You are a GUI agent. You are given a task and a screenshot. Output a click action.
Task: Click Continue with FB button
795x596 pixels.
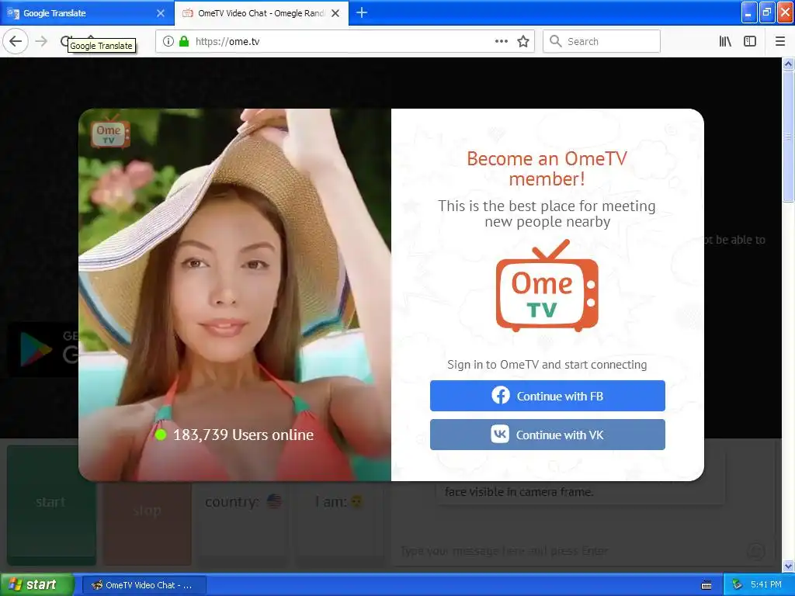(547, 396)
